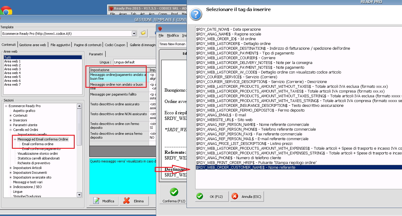Click the Elimina button with red X
The height and width of the screenshot is (216, 402).
coord(134,201)
